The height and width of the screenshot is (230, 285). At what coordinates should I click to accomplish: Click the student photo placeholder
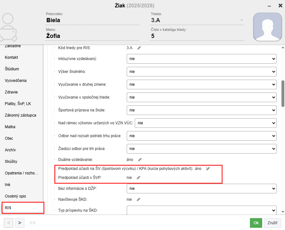pyautogui.click(x=267, y=27)
